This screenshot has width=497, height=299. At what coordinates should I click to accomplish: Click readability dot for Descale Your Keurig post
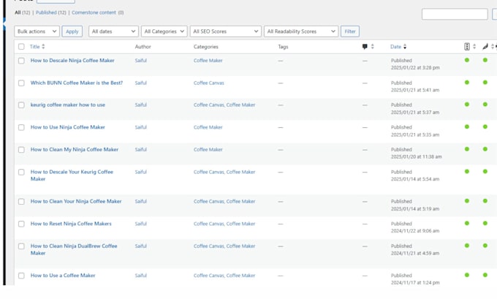[x=485, y=172]
